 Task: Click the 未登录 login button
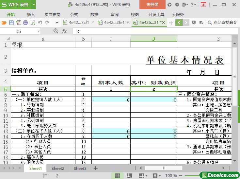tap(152, 5)
